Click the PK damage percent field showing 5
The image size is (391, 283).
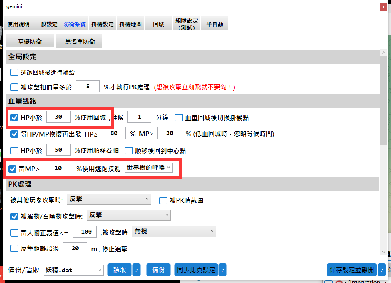tap(88, 86)
